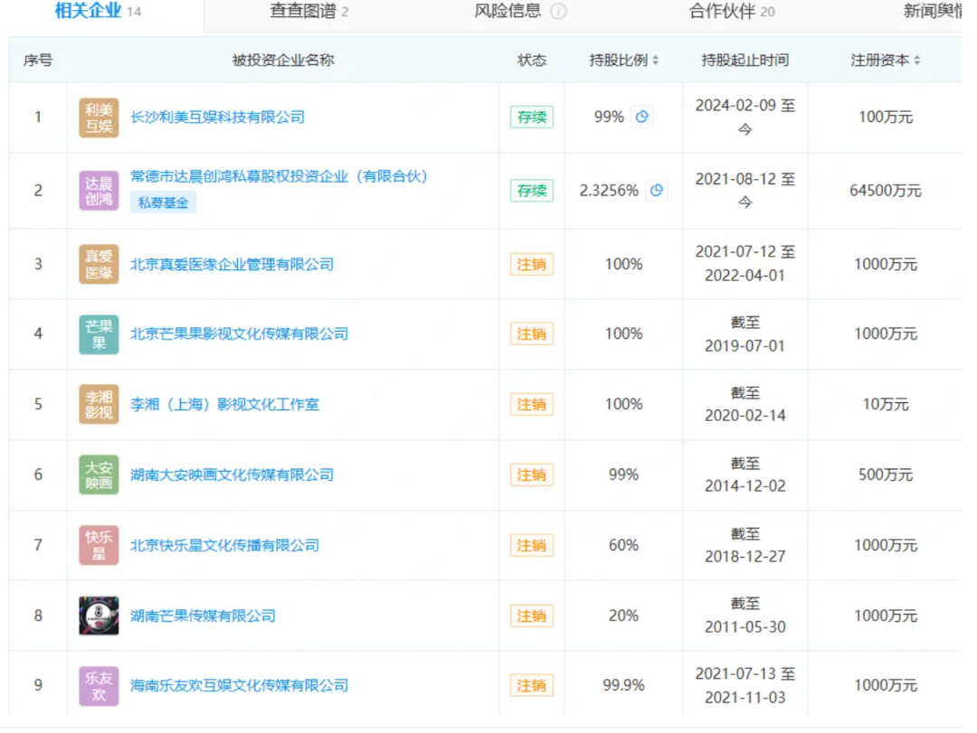Click the 快乐星 company logo icon
This screenshot has height=733, width=977.
(98, 545)
